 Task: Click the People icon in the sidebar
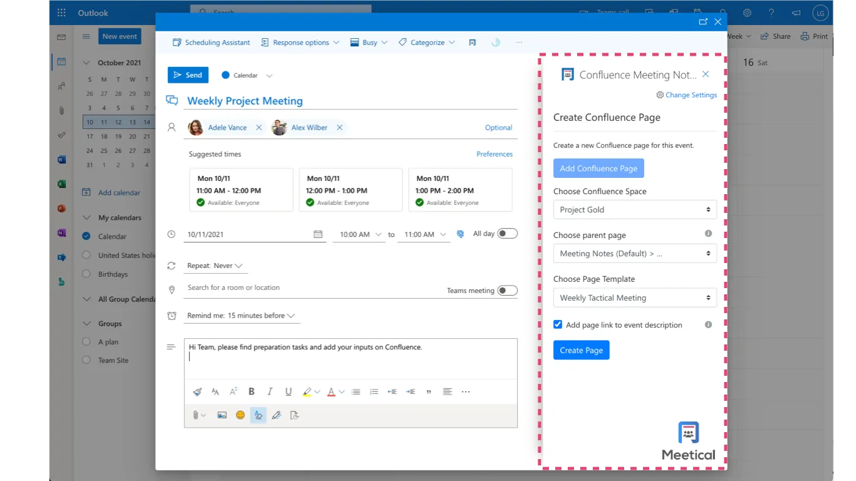(61, 86)
